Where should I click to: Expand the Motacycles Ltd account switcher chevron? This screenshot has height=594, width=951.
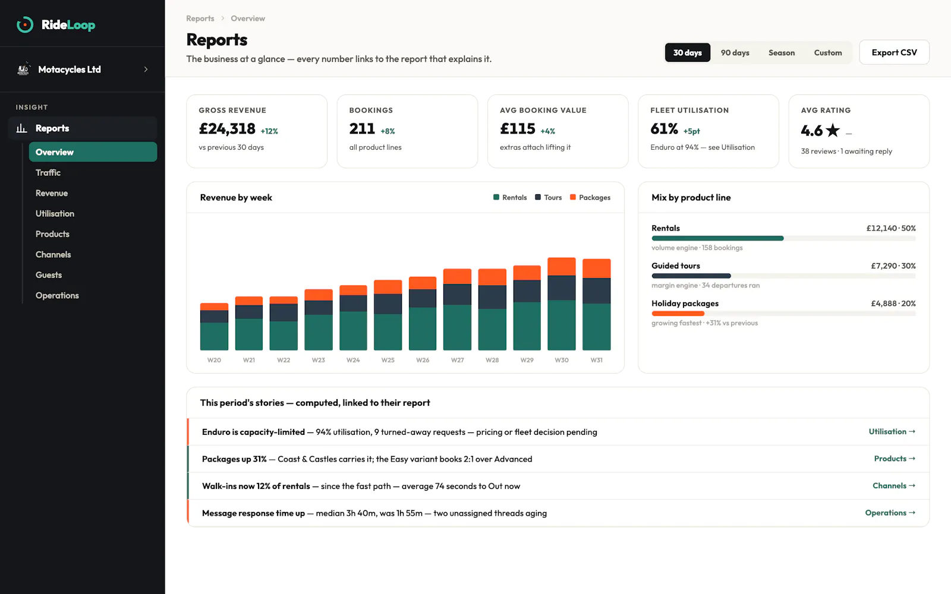[x=146, y=69]
